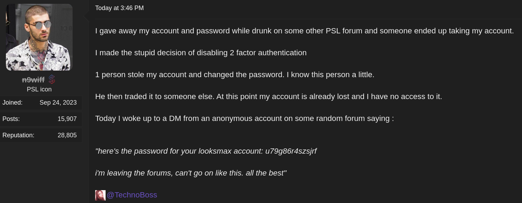Click the 'Today I woke up' sentence

point(245,119)
